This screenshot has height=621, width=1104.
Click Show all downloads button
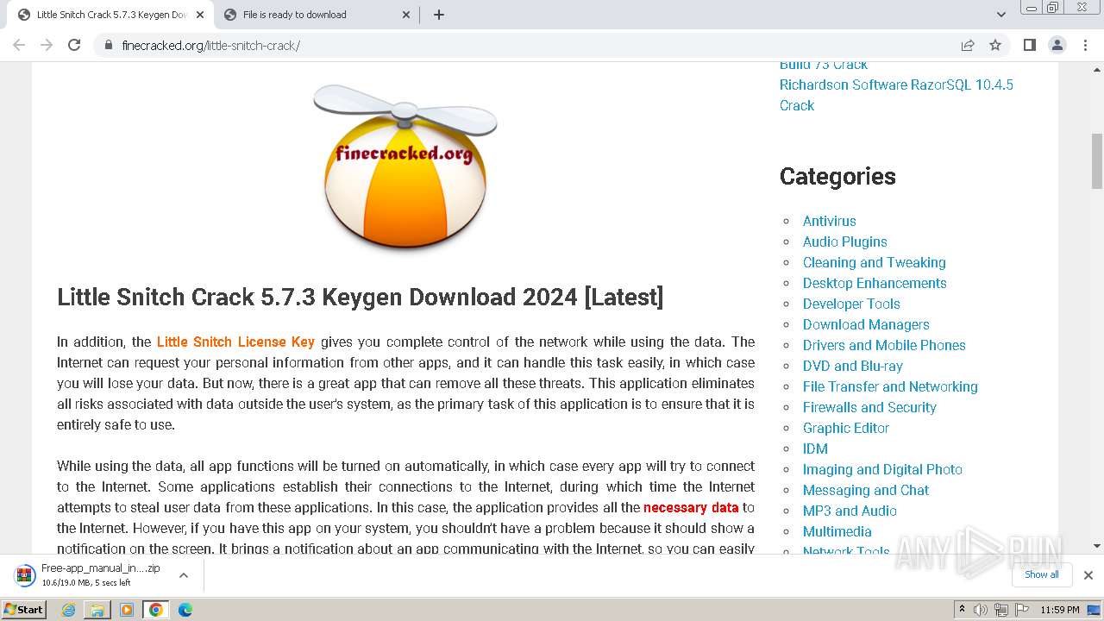pos(1041,574)
